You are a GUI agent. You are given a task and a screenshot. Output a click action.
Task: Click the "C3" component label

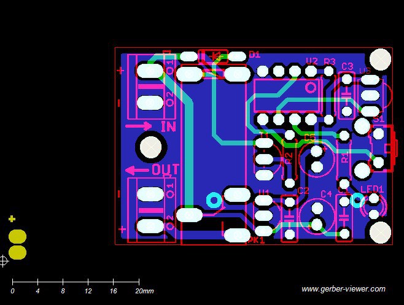pos(347,66)
